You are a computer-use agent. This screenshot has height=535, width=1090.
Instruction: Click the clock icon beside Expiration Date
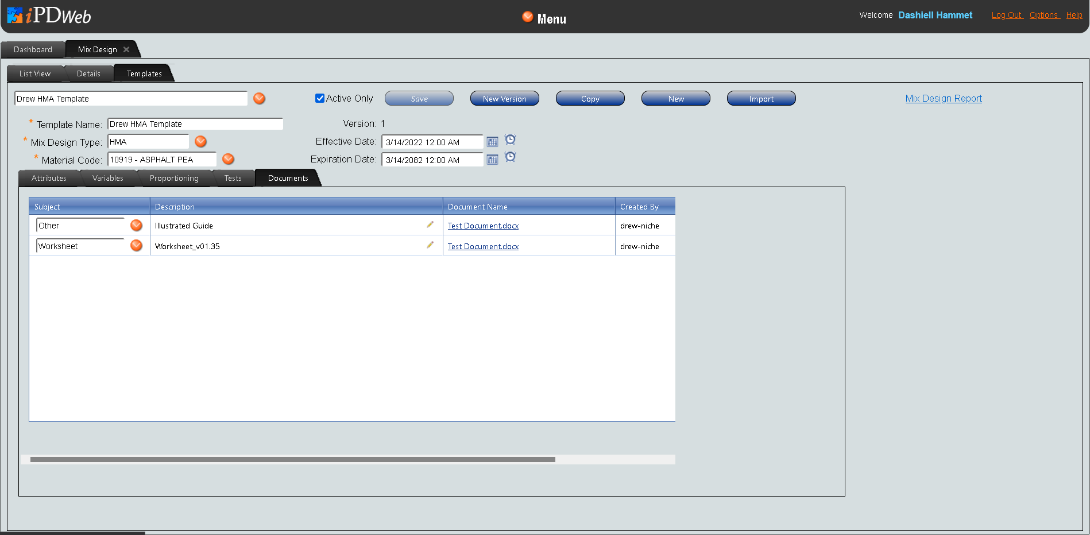point(510,157)
